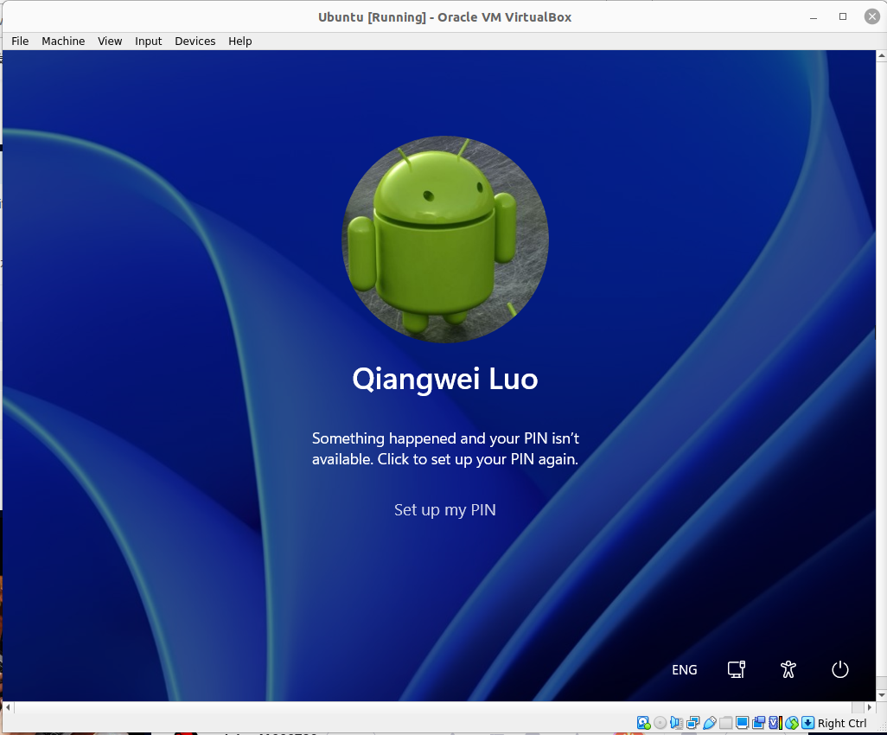Click the USB devices status icon
The image size is (887, 735).
click(x=710, y=723)
